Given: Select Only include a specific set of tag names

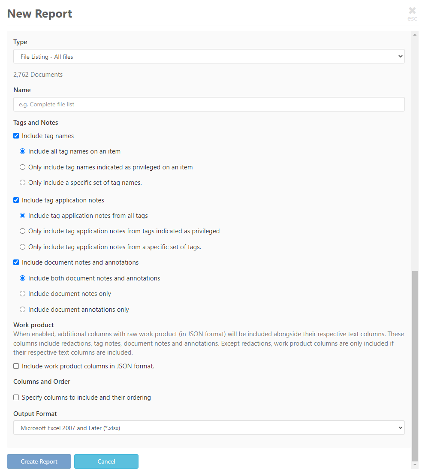Looking at the screenshot, I should coord(22,182).
